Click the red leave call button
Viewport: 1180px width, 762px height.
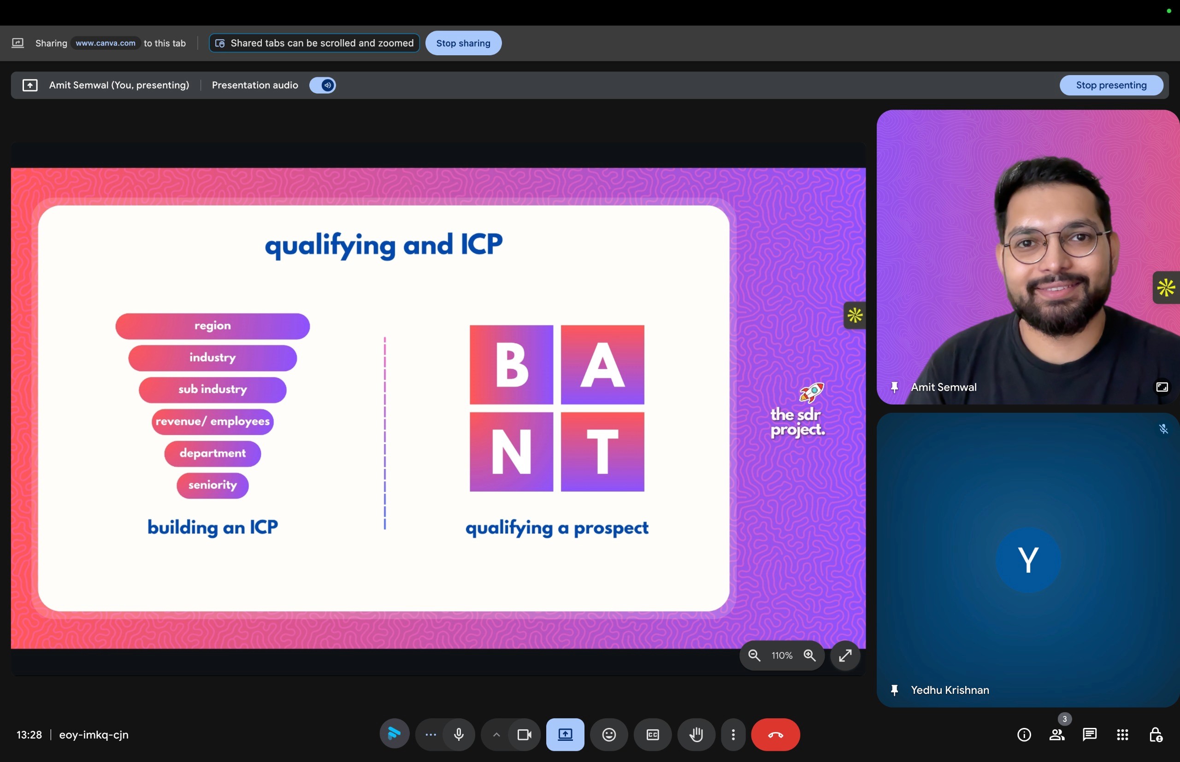click(775, 735)
